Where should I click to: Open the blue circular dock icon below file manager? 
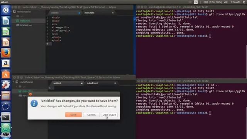coord(6,107)
